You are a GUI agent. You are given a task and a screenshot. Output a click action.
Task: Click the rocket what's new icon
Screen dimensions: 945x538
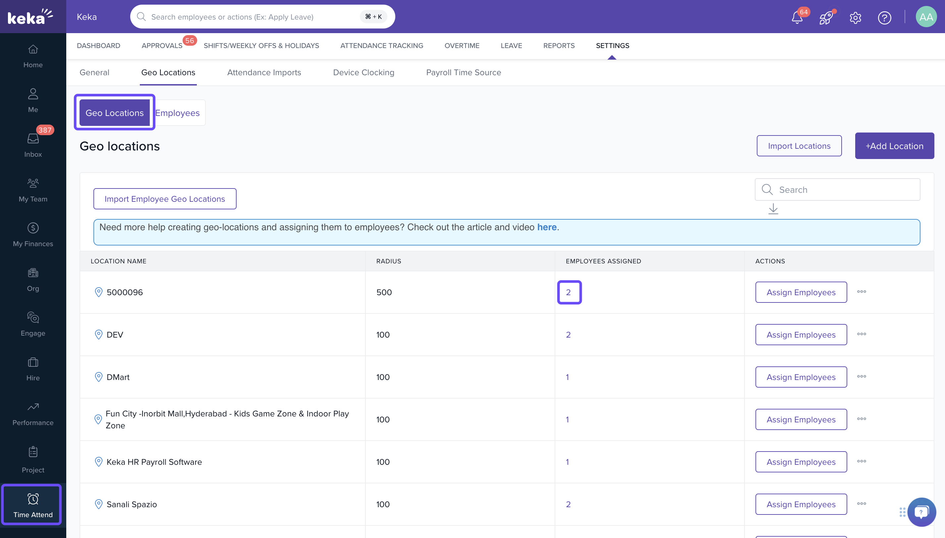coord(826,17)
